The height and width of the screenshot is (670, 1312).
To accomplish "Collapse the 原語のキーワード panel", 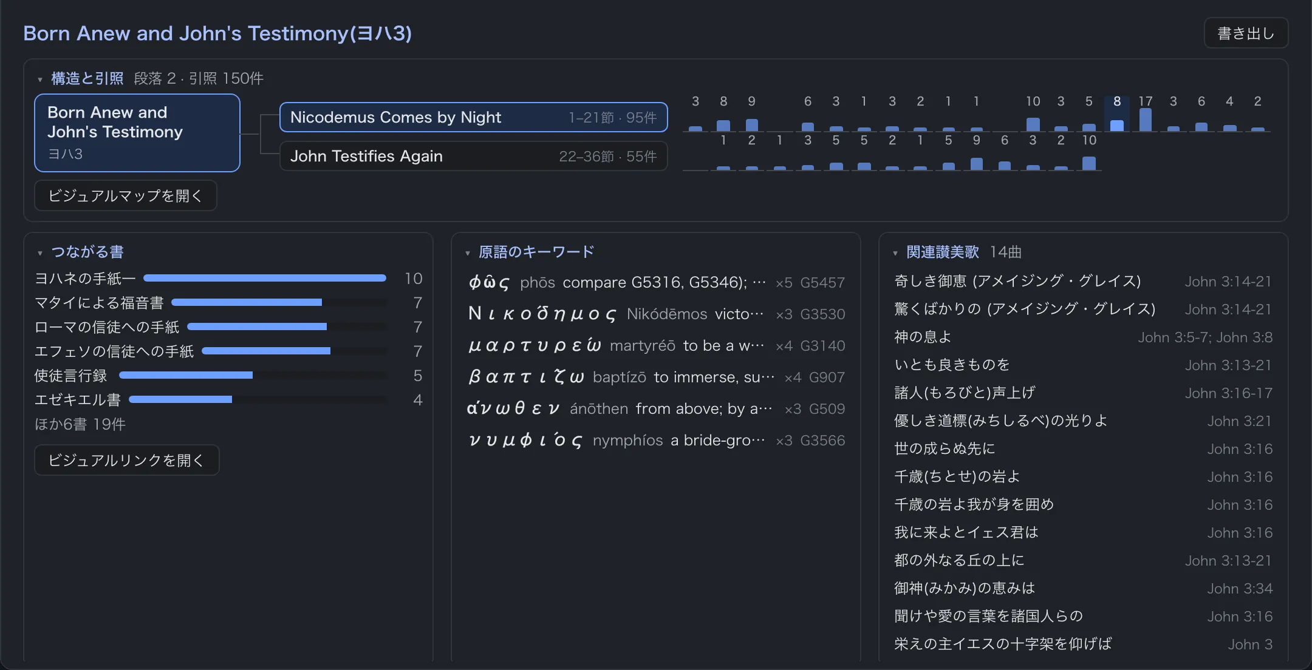I will point(530,252).
